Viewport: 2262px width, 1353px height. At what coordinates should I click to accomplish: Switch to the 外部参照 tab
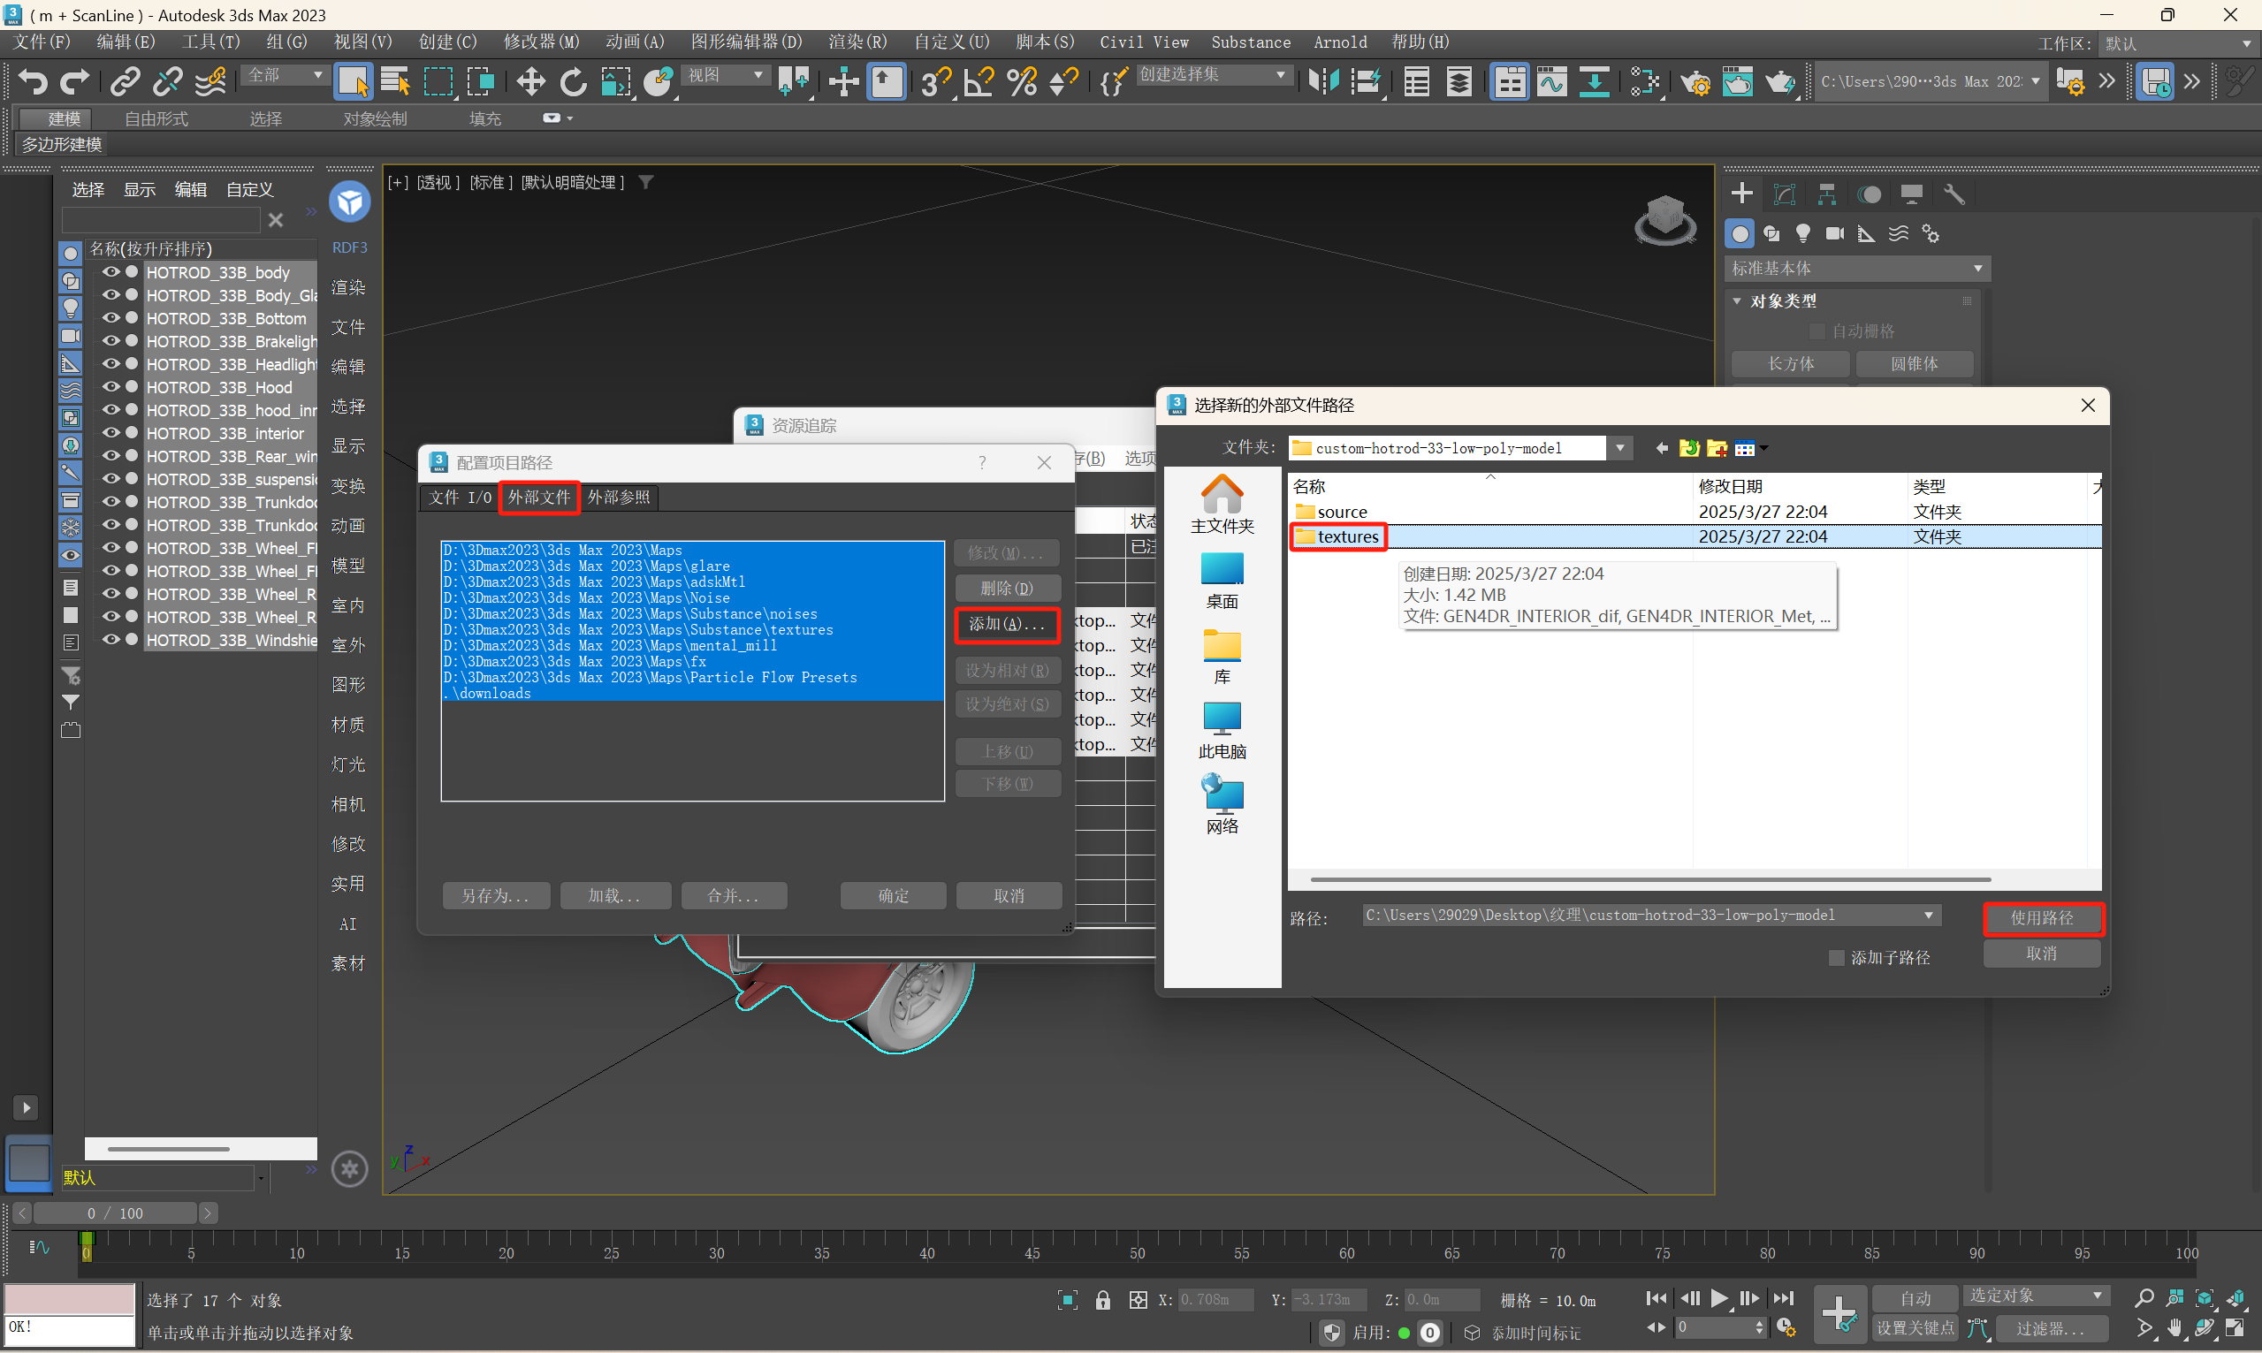coord(618,497)
